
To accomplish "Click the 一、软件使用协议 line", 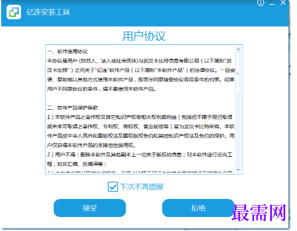I will pos(67,51).
